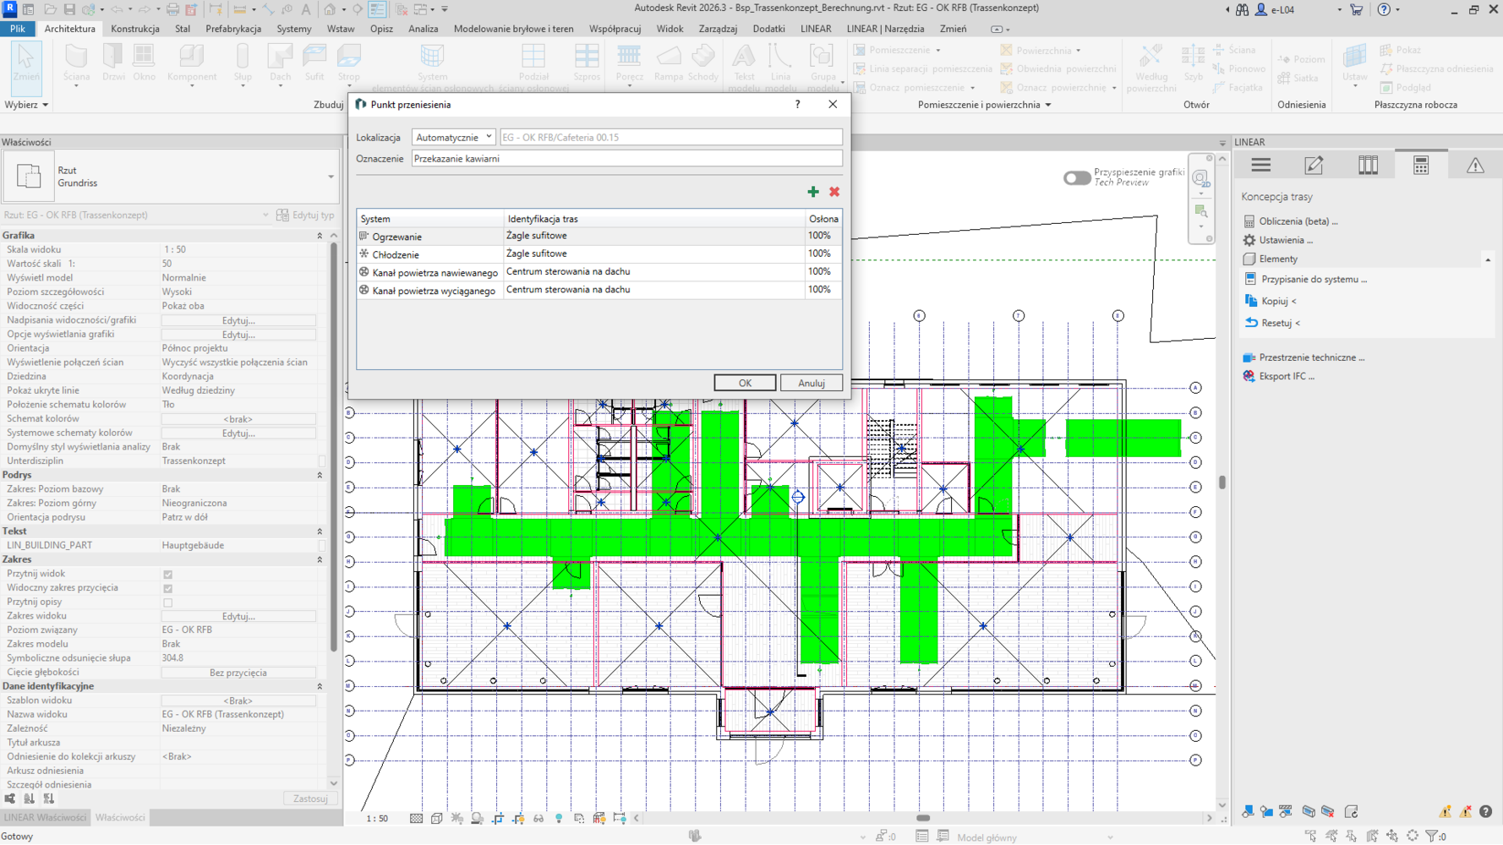Open the Lokalizacja Automatycznie dropdown

pos(453,137)
